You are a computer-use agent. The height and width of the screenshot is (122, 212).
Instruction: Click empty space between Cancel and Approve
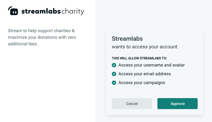click(155, 104)
